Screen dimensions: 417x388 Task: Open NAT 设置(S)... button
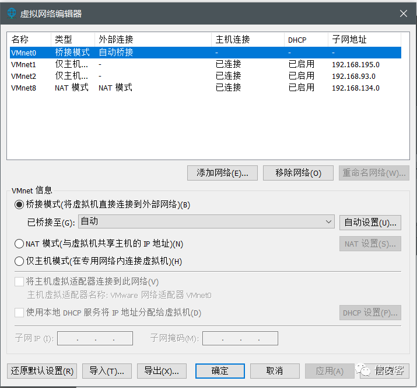[370, 244]
